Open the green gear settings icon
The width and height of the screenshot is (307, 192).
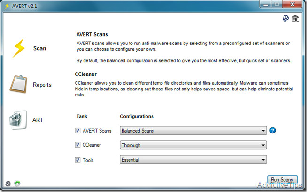coord(17,183)
